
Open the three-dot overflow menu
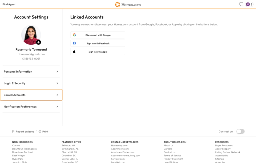pyautogui.click(x=251, y=4)
